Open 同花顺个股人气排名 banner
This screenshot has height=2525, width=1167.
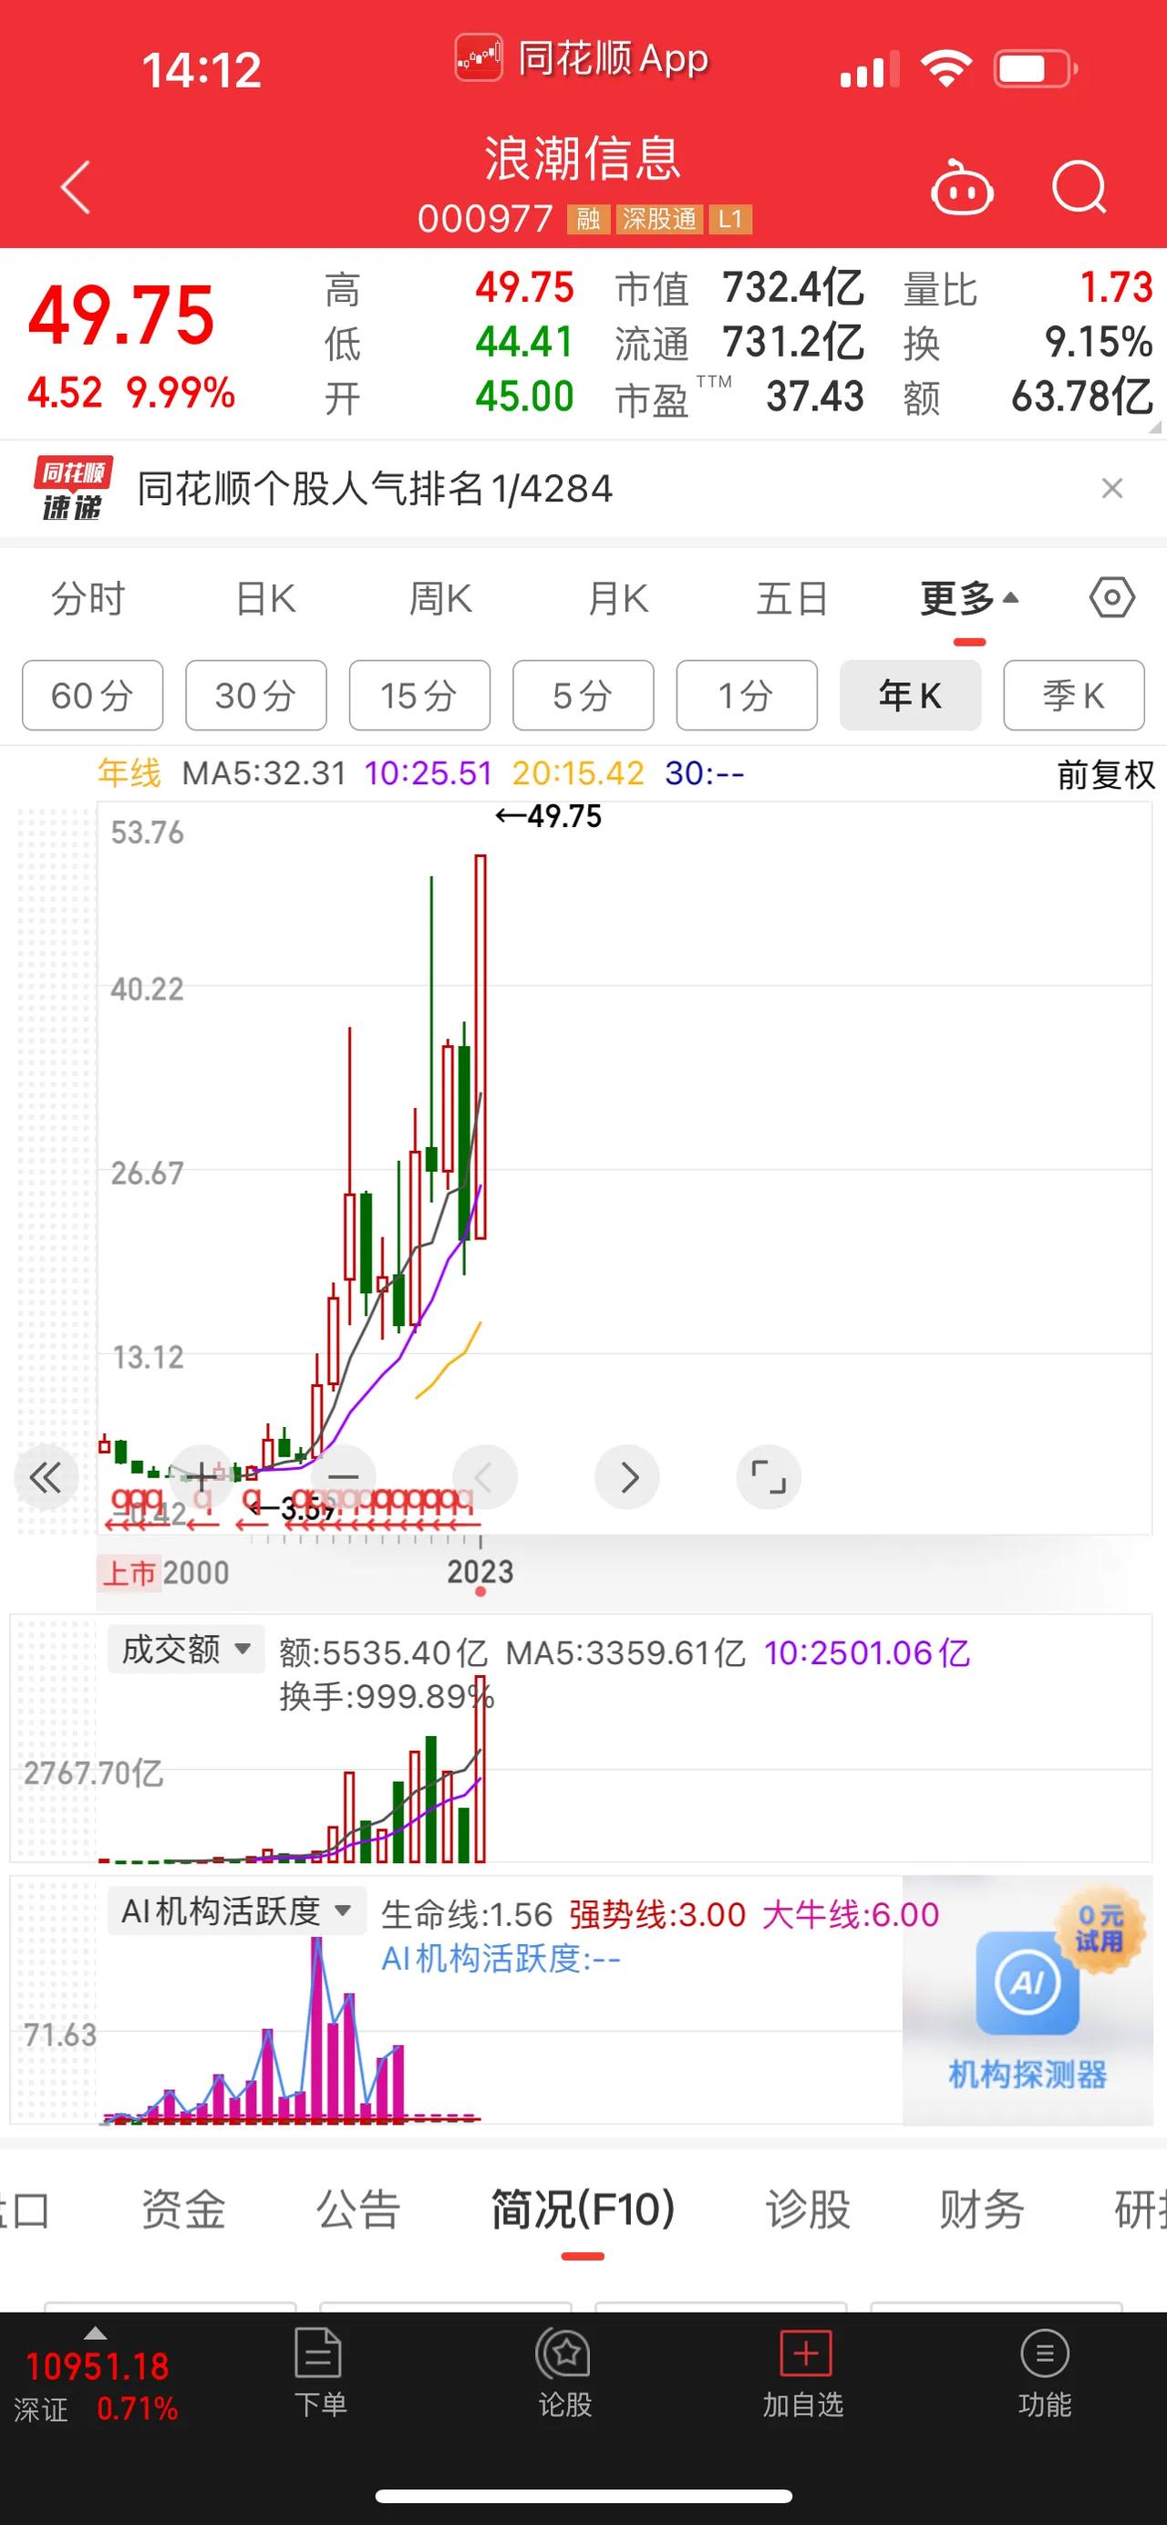583,488
